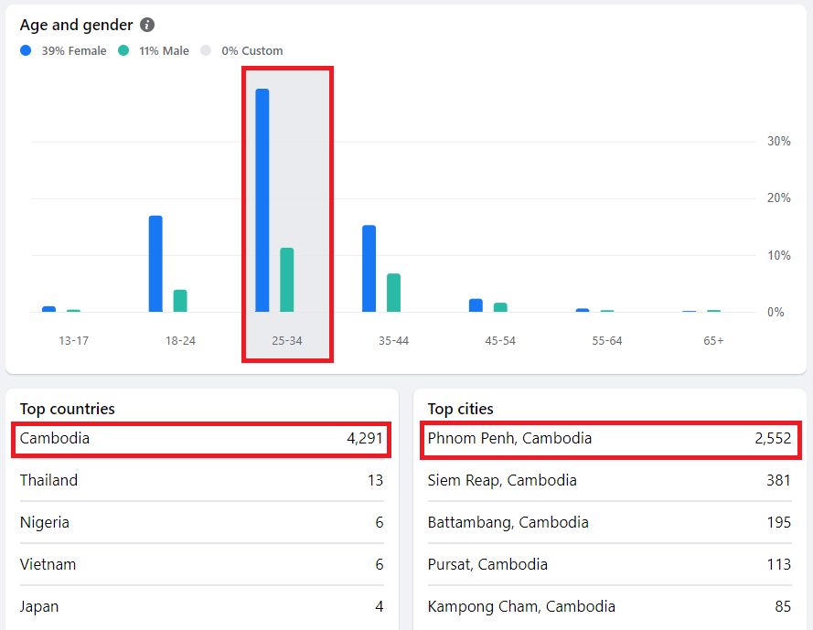
Task: Click the 25-34 age axis label
Action: (x=287, y=341)
